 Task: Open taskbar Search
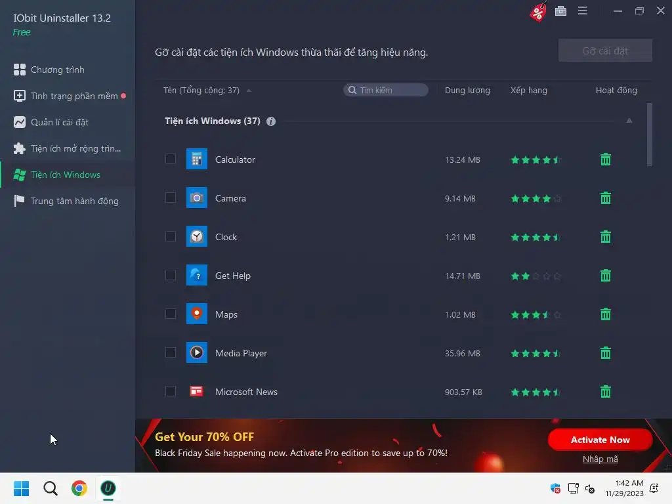pyautogui.click(x=50, y=488)
